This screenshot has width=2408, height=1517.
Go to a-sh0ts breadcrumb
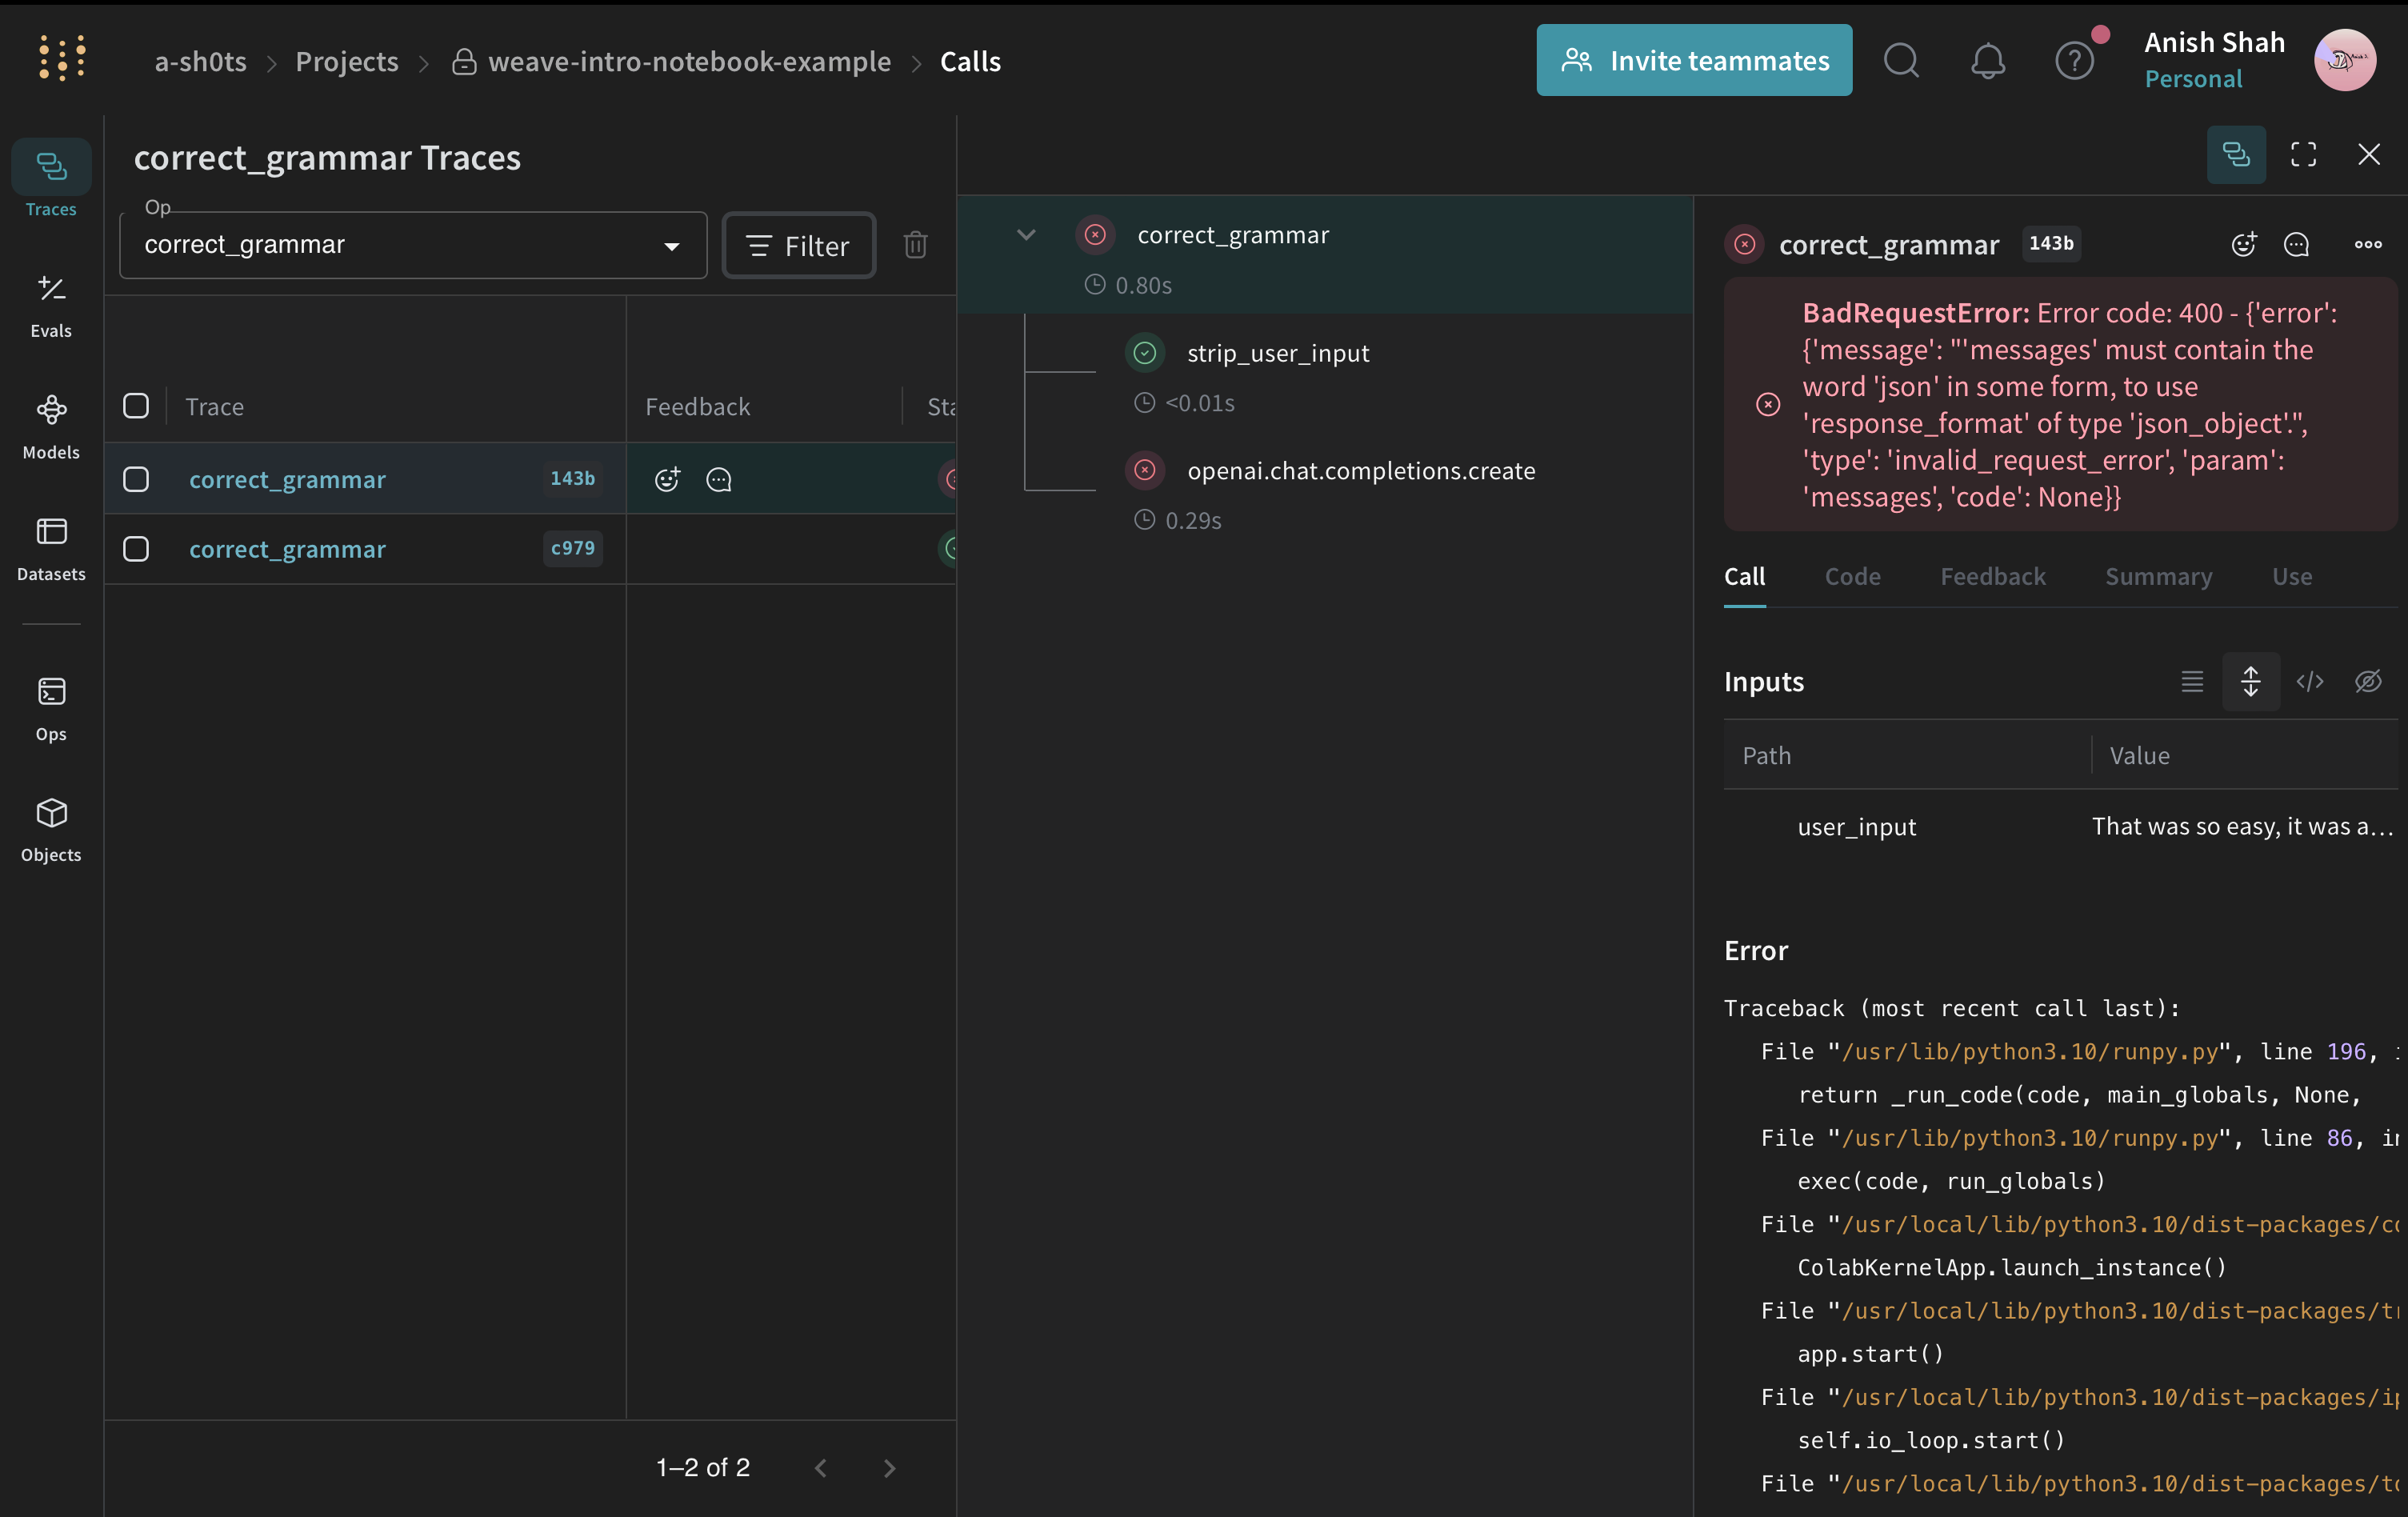point(200,62)
